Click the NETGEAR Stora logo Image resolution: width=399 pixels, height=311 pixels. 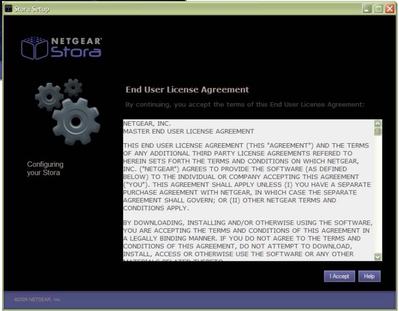pos(61,48)
